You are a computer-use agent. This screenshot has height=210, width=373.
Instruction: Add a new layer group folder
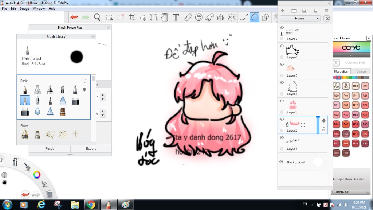click(294, 11)
